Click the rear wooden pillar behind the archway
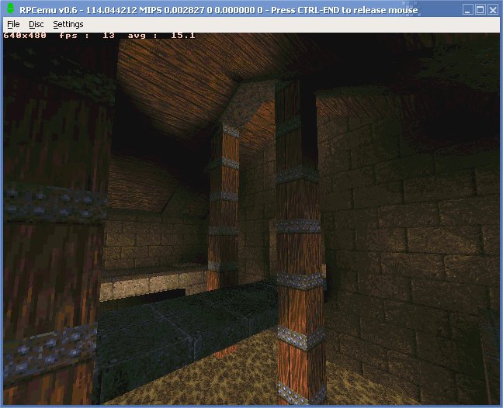The image size is (503, 408). 224,202
